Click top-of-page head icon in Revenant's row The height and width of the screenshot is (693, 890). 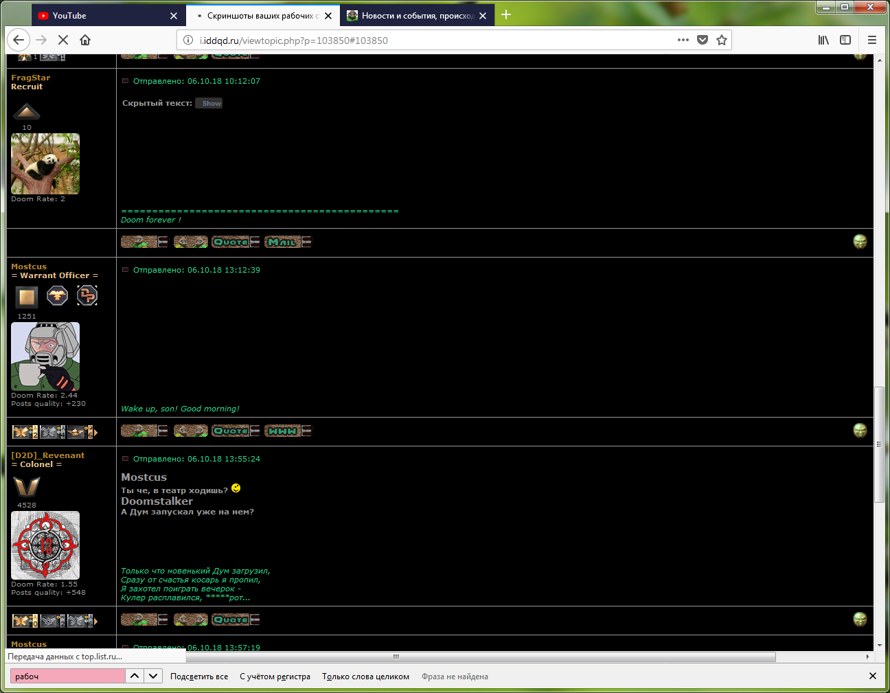(x=860, y=619)
